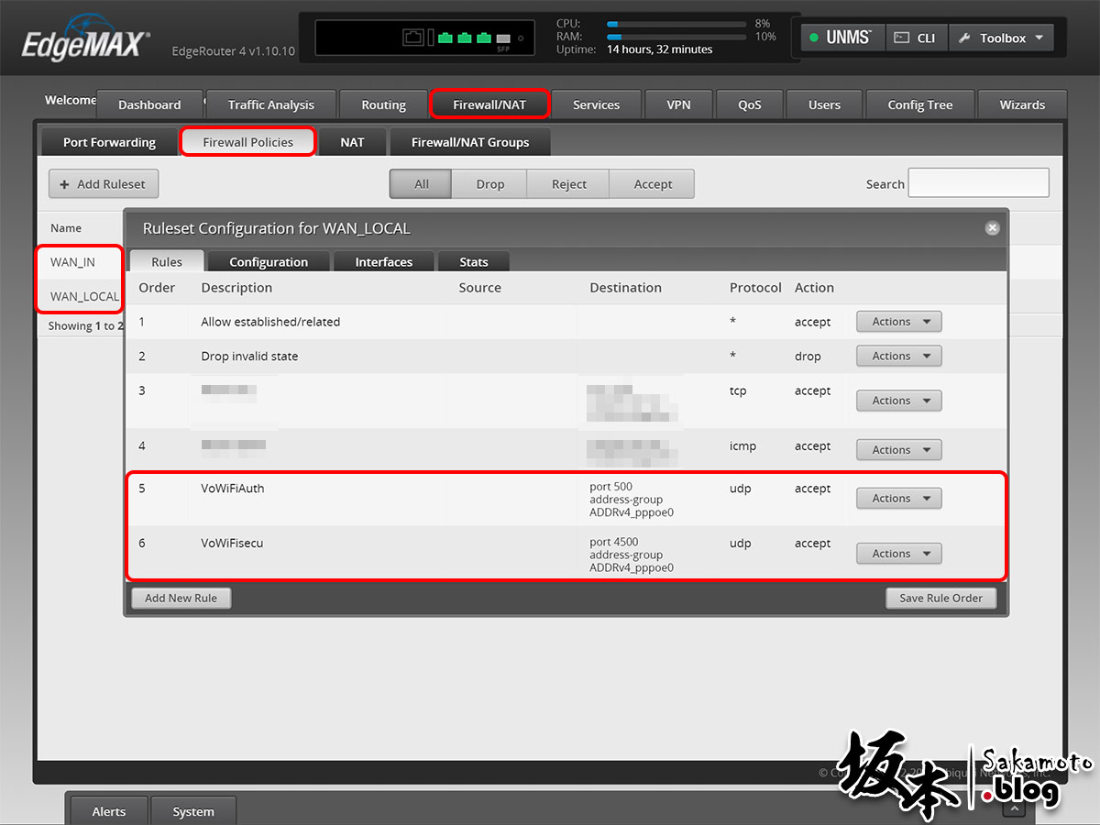The image size is (1100, 825).
Task: Click the 'icmp' protocol cell
Action: coord(742,446)
